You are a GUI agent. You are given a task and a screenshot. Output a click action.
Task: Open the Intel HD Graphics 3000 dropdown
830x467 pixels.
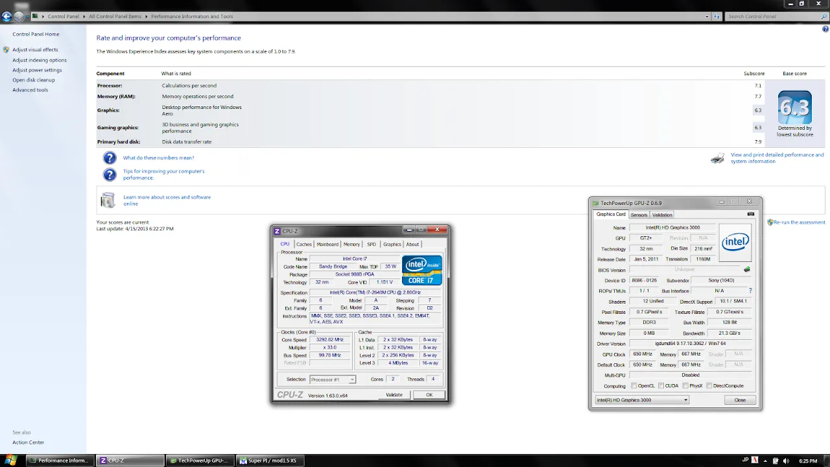click(642, 400)
